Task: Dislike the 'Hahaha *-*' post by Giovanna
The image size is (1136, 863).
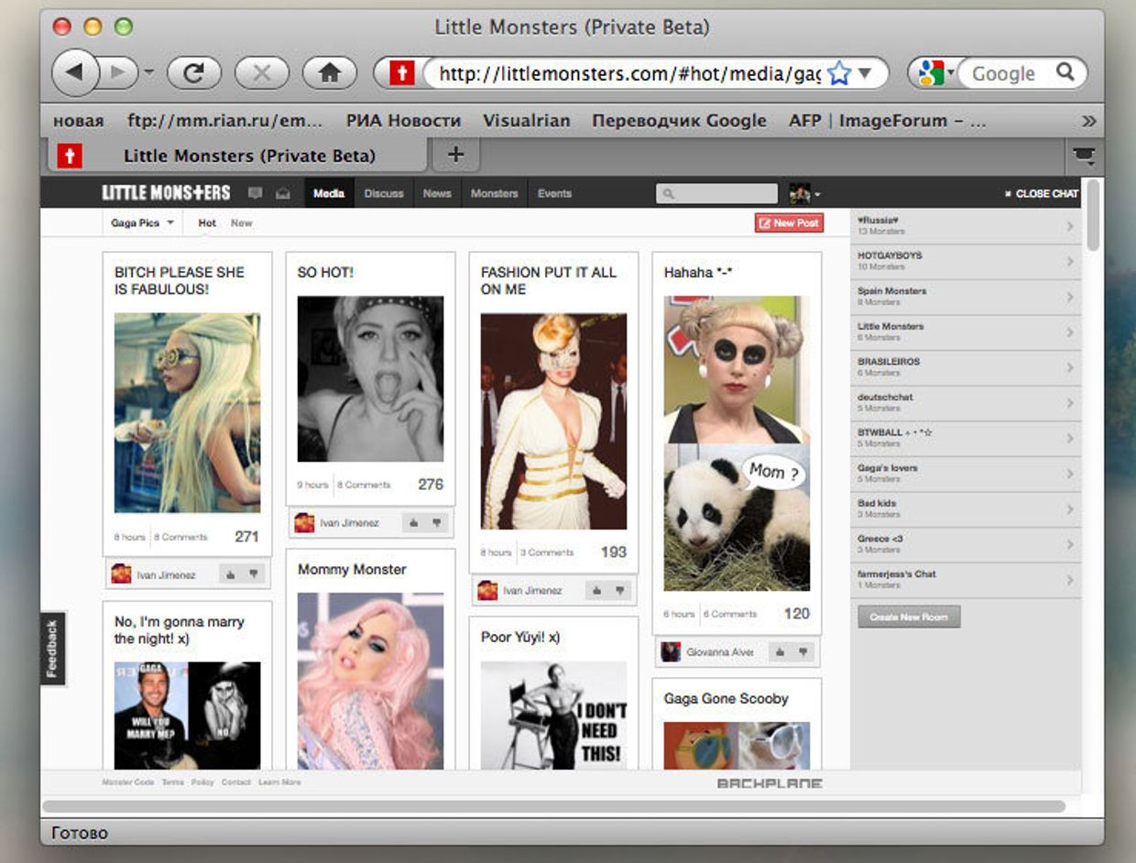Action: (x=803, y=652)
